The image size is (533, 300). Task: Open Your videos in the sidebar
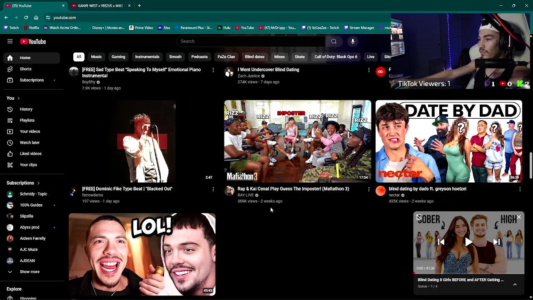(32, 131)
